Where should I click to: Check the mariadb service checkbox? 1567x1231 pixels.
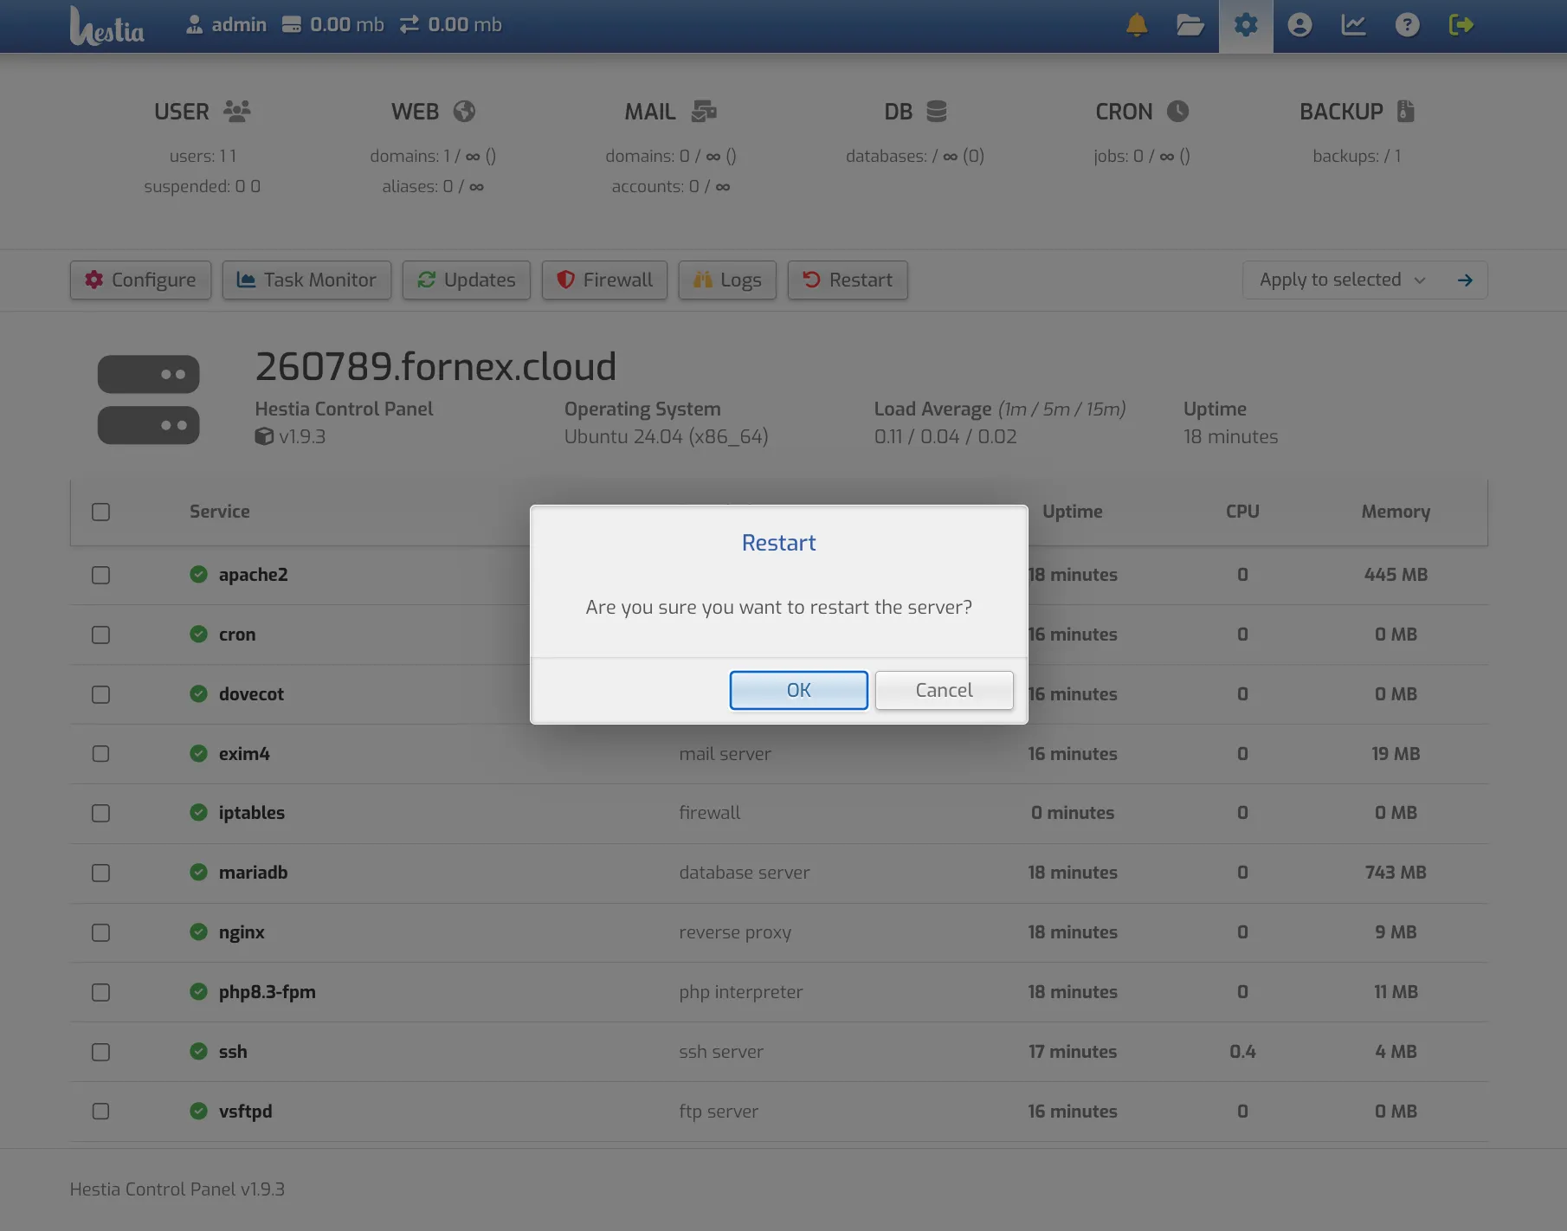click(x=101, y=873)
